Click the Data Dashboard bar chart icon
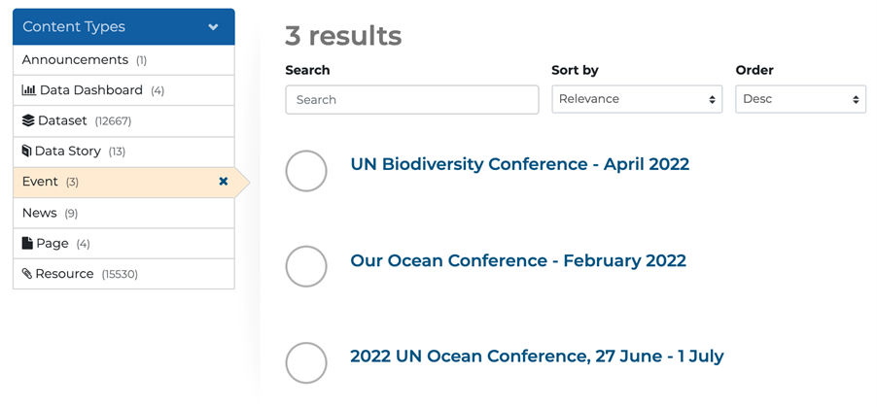The height and width of the screenshot is (407, 877). click(x=29, y=90)
